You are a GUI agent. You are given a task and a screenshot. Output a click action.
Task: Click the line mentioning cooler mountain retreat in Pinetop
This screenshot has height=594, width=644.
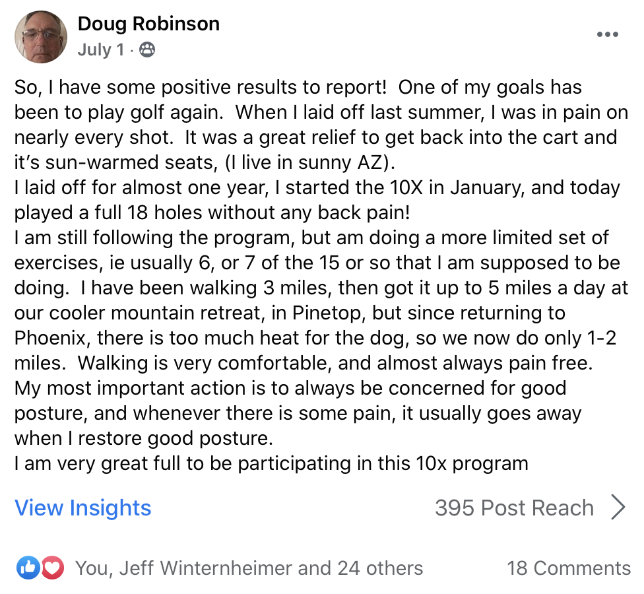(290, 313)
